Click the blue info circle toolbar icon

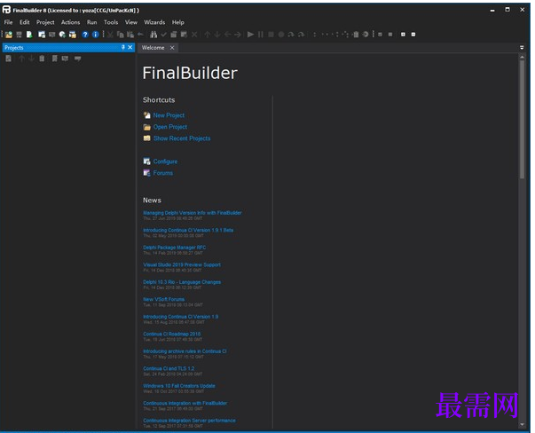click(x=96, y=35)
